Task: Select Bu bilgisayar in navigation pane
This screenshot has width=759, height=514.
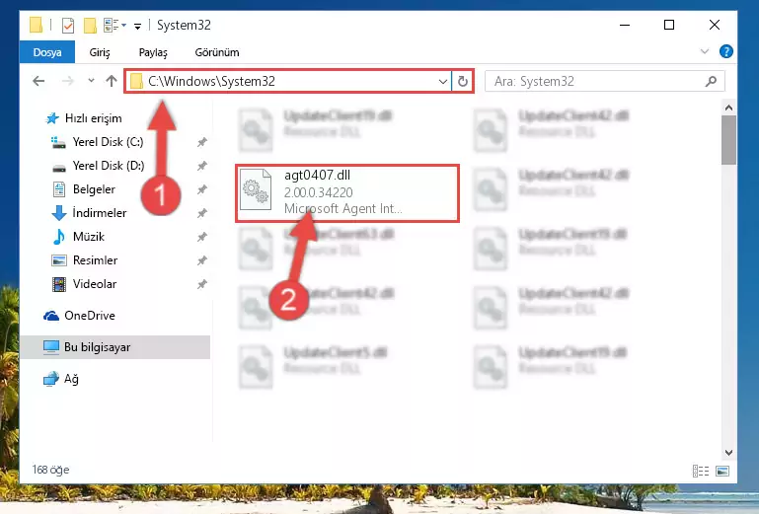Action: point(115,347)
